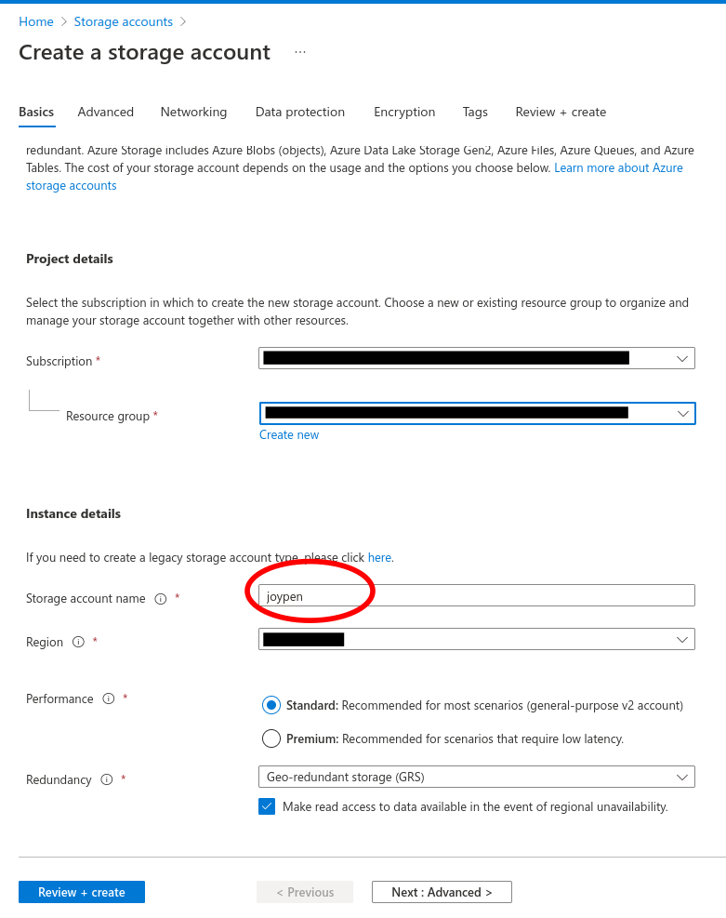This screenshot has height=918, width=726.
Task: Click the blue Review + create button
Action: click(82, 892)
